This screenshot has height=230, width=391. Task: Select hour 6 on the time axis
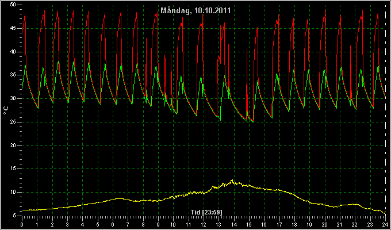tap(113, 224)
